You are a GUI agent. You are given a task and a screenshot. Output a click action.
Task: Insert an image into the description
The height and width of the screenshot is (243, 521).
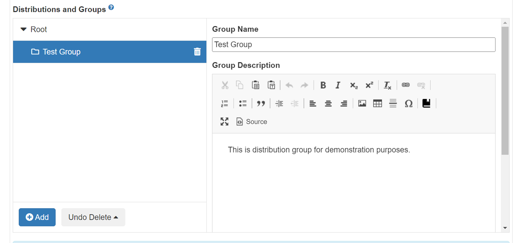coord(362,103)
